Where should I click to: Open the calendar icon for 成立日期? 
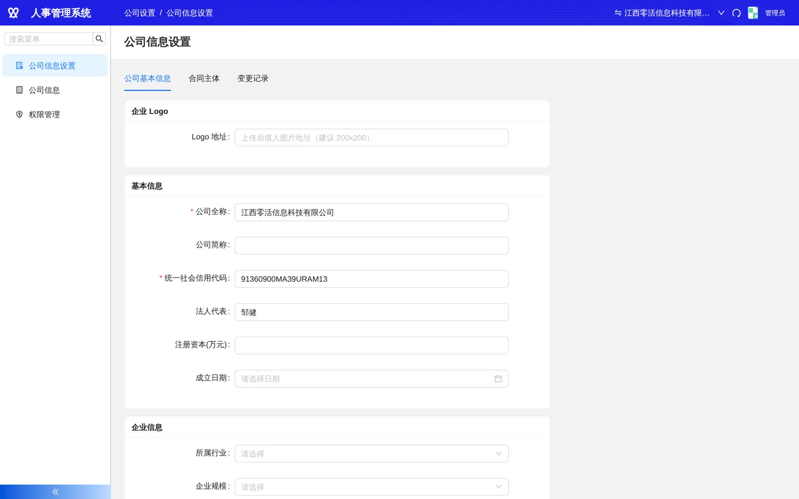(498, 379)
